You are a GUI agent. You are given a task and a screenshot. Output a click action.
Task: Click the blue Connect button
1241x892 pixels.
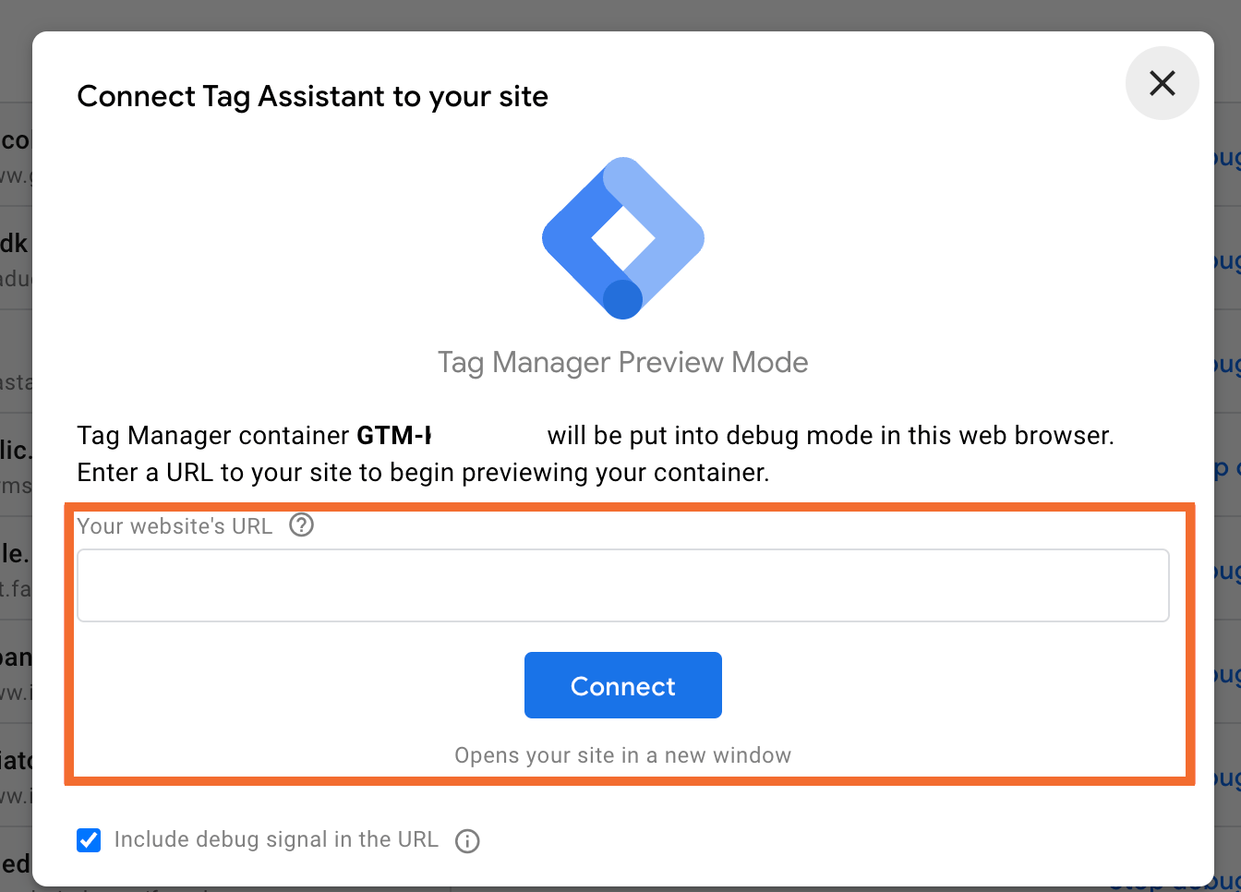[x=623, y=685]
